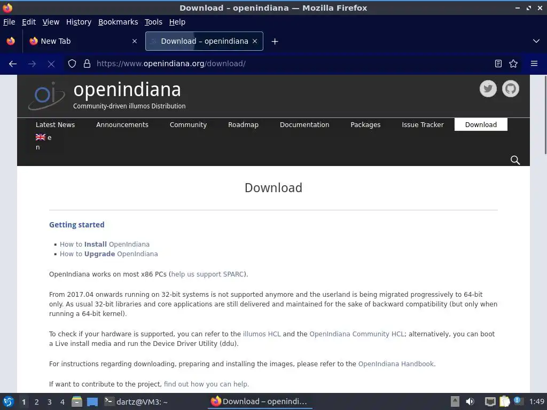The width and height of the screenshot is (547, 410).
Task: Open Documentation nav item
Action: [304, 124]
